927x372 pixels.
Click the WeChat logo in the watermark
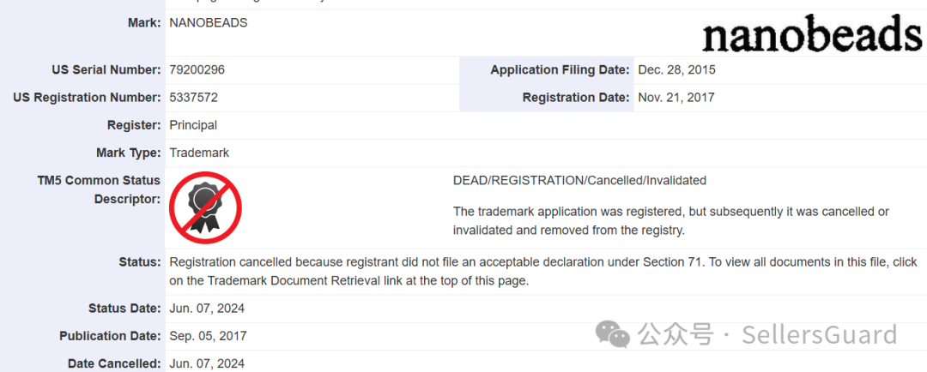click(x=614, y=333)
